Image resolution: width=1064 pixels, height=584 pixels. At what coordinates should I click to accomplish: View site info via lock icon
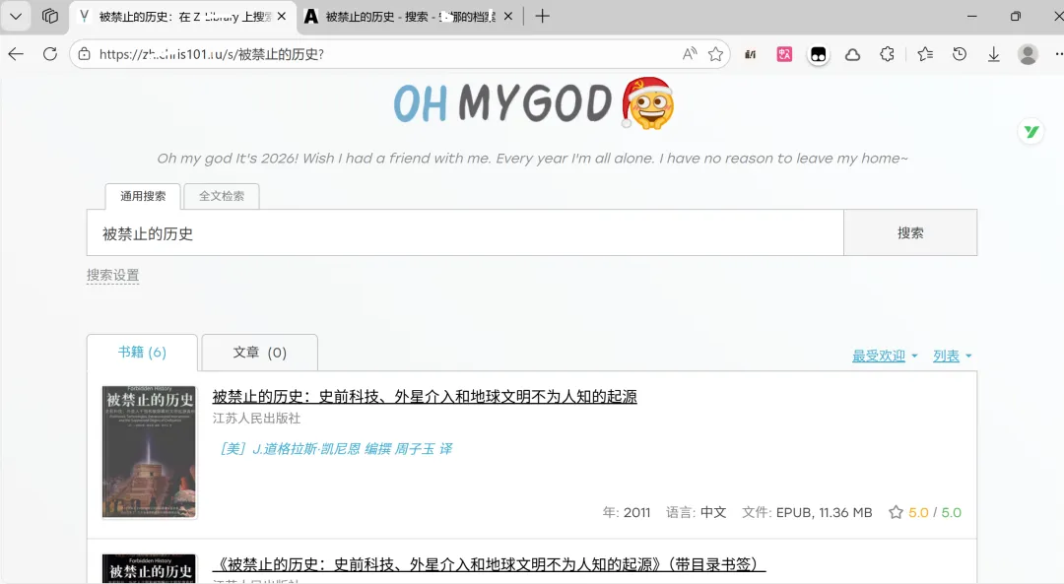84,54
